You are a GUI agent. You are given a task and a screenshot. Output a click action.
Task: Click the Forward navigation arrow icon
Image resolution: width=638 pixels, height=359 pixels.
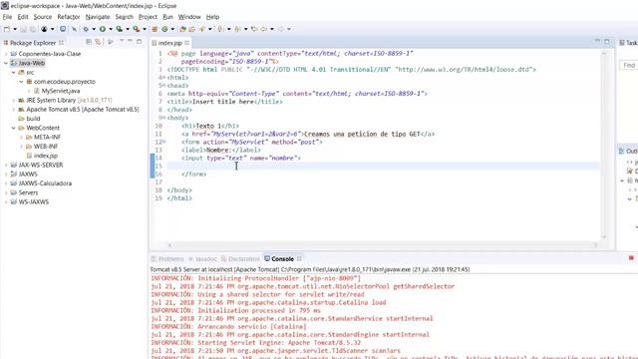coord(281,29)
